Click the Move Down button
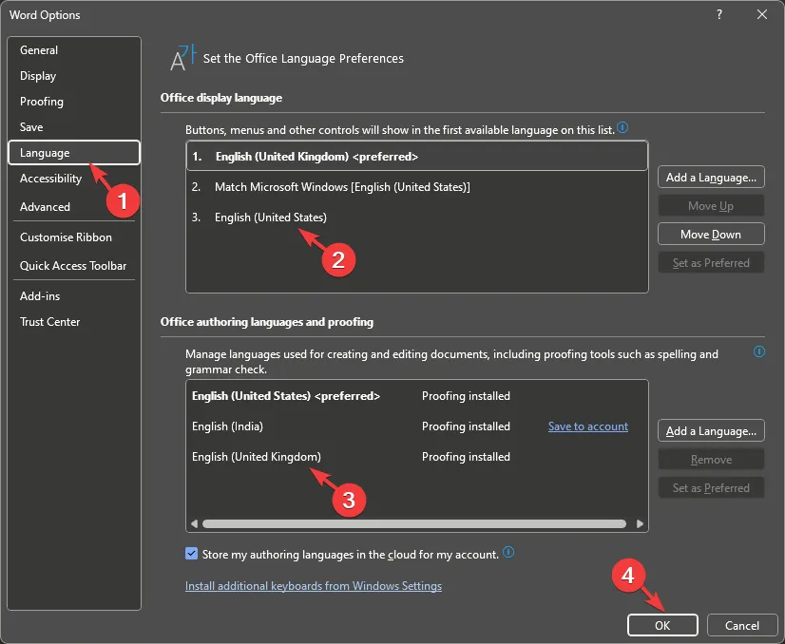This screenshot has height=644, width=785. pos(711,235)
